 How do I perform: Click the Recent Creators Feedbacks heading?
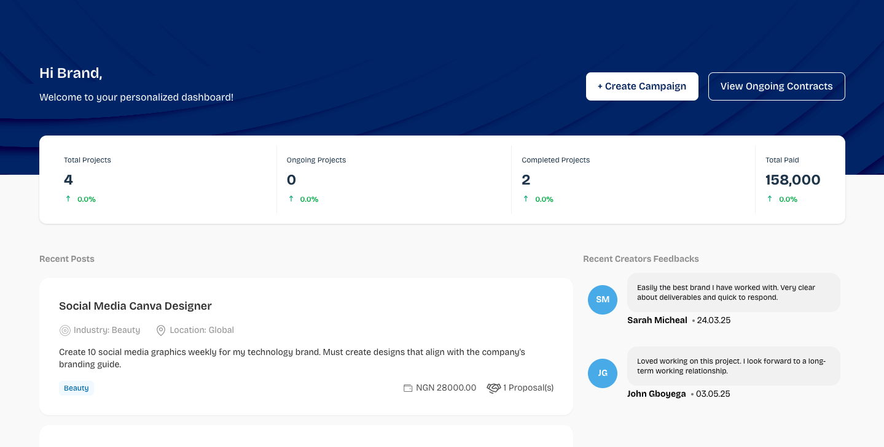[641, 259]
